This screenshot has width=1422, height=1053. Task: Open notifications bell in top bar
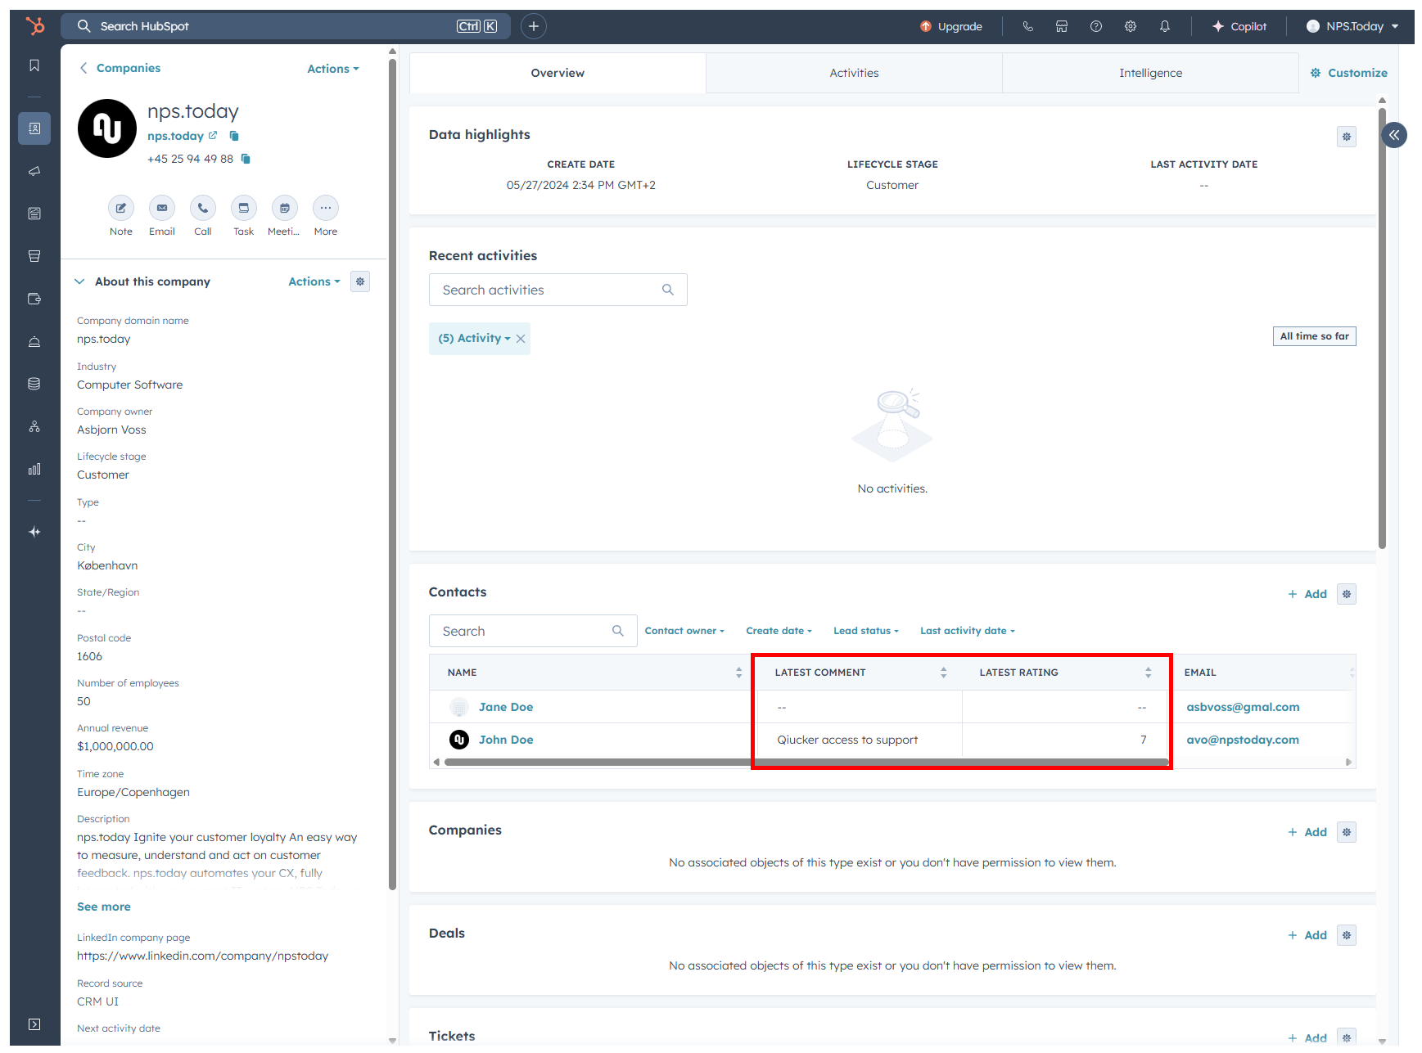[1164, 26]
